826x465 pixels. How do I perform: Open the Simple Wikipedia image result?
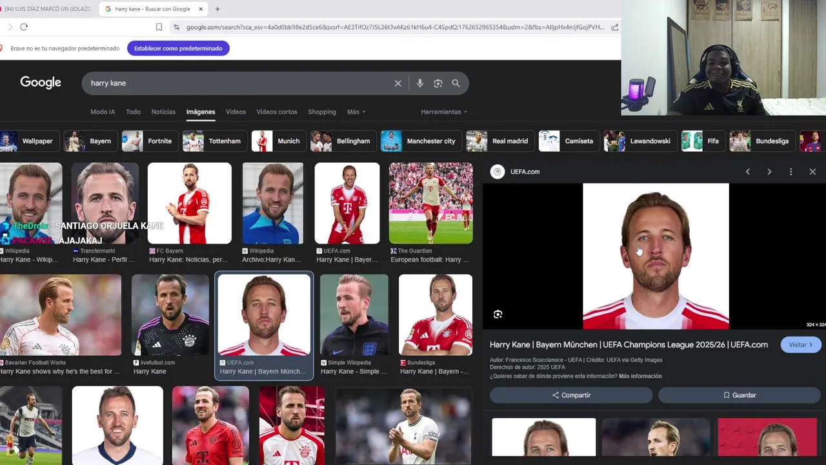point(354,315)
